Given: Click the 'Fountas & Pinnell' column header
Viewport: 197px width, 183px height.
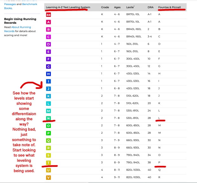Looking at the screenshot, I should (x=169, y=7).
